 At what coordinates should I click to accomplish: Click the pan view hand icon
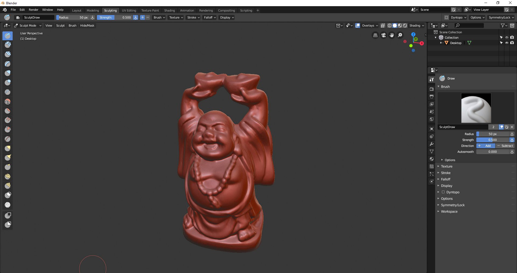pos(392,35)
